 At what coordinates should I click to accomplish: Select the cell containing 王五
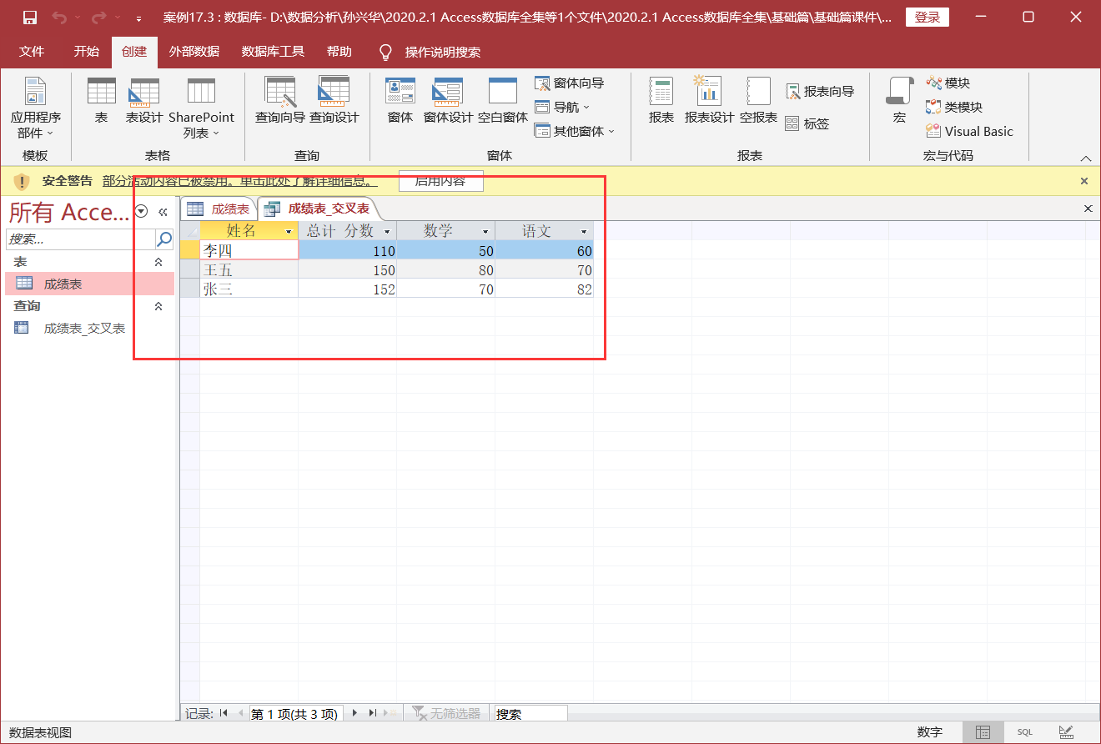point(249,270)
